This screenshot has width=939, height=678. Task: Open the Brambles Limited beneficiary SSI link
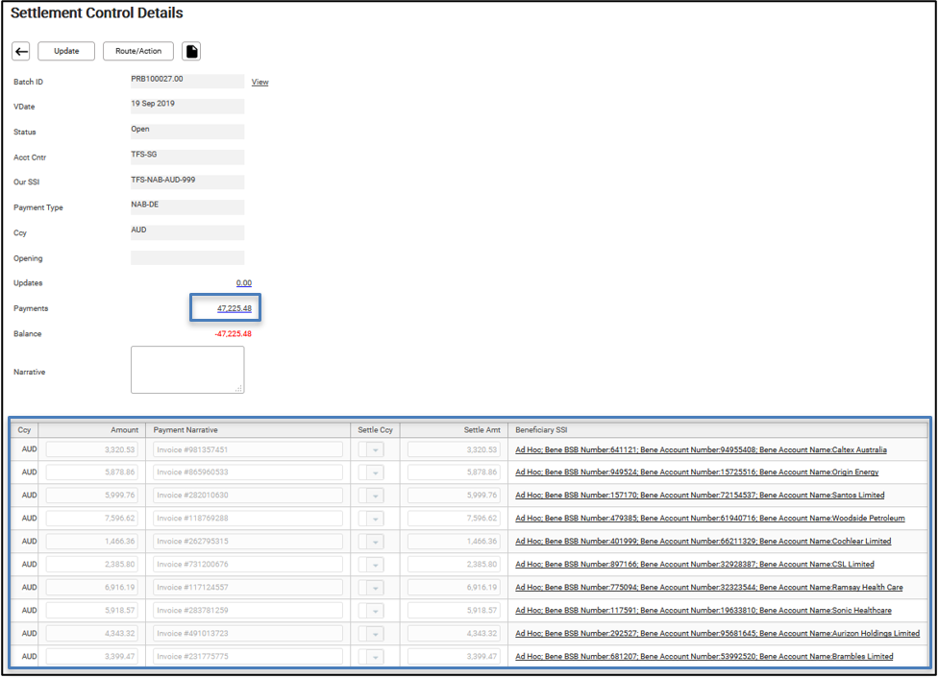tap(704, 657)
